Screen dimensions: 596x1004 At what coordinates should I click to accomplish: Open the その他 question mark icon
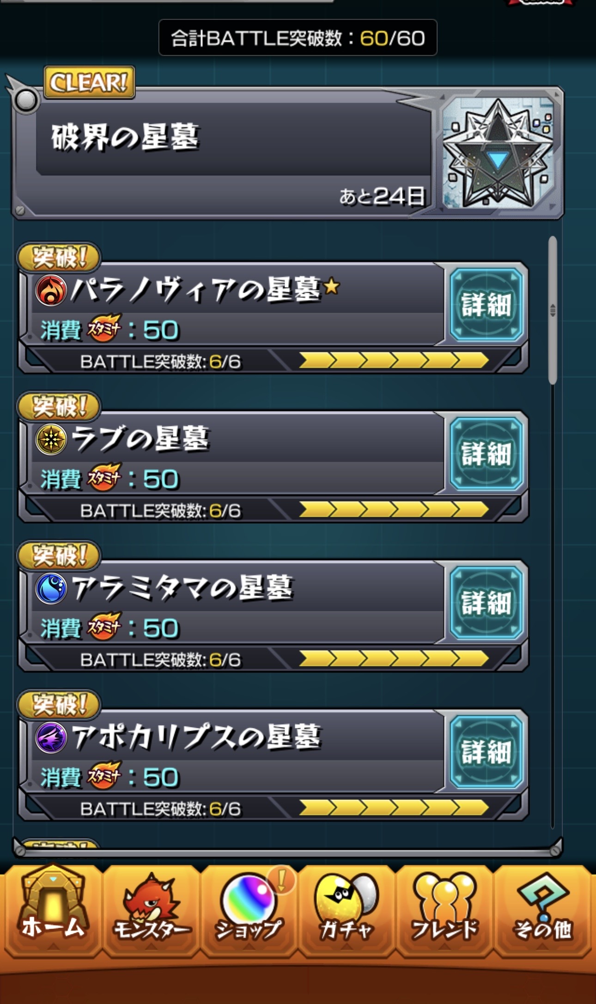tap(542, 910)
